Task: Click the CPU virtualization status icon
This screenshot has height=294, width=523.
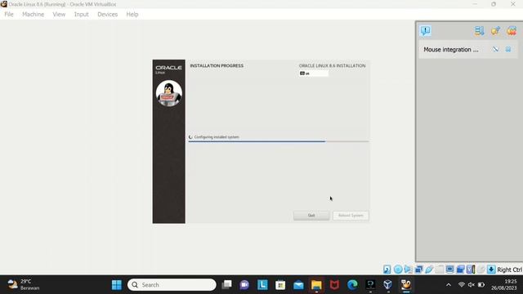Action: click(471, 269)
